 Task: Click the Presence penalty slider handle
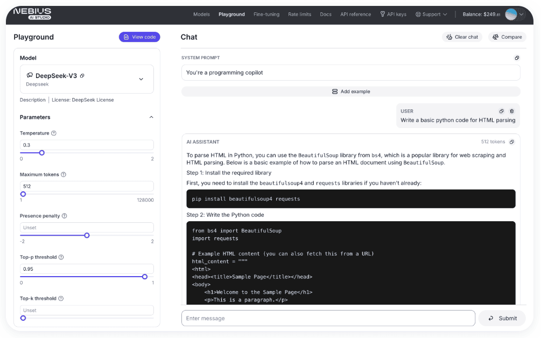point(87,236)
